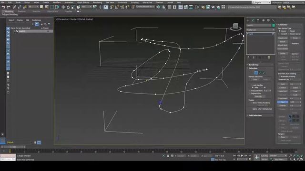Click the Fillet button
This screenshot has height=171, width=305.
[283, 102]
